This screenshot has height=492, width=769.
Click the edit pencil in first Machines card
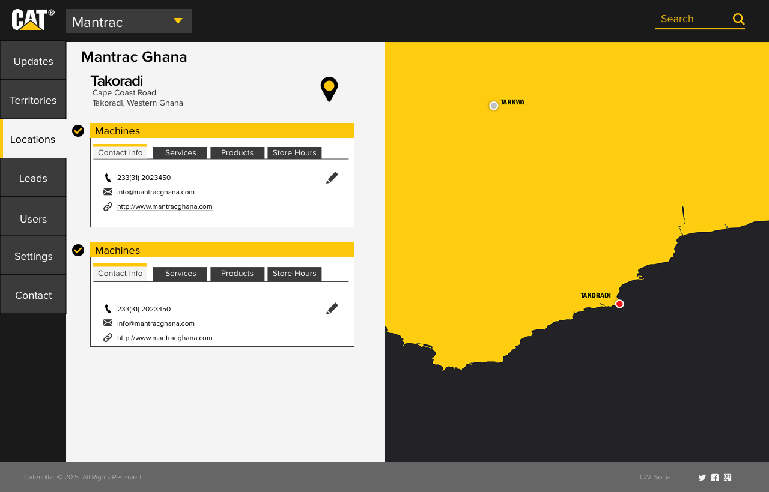coord(332,178)
